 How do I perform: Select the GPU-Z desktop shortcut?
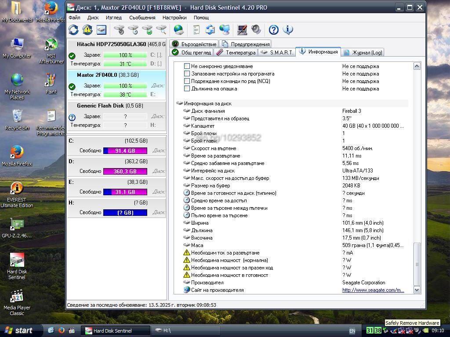(17, 228)
